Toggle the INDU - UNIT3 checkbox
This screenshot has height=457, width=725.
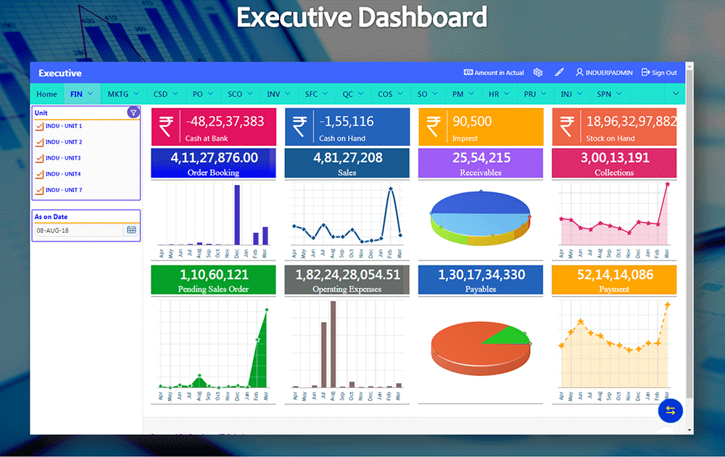pyautogui.click(x=39, y=158)
